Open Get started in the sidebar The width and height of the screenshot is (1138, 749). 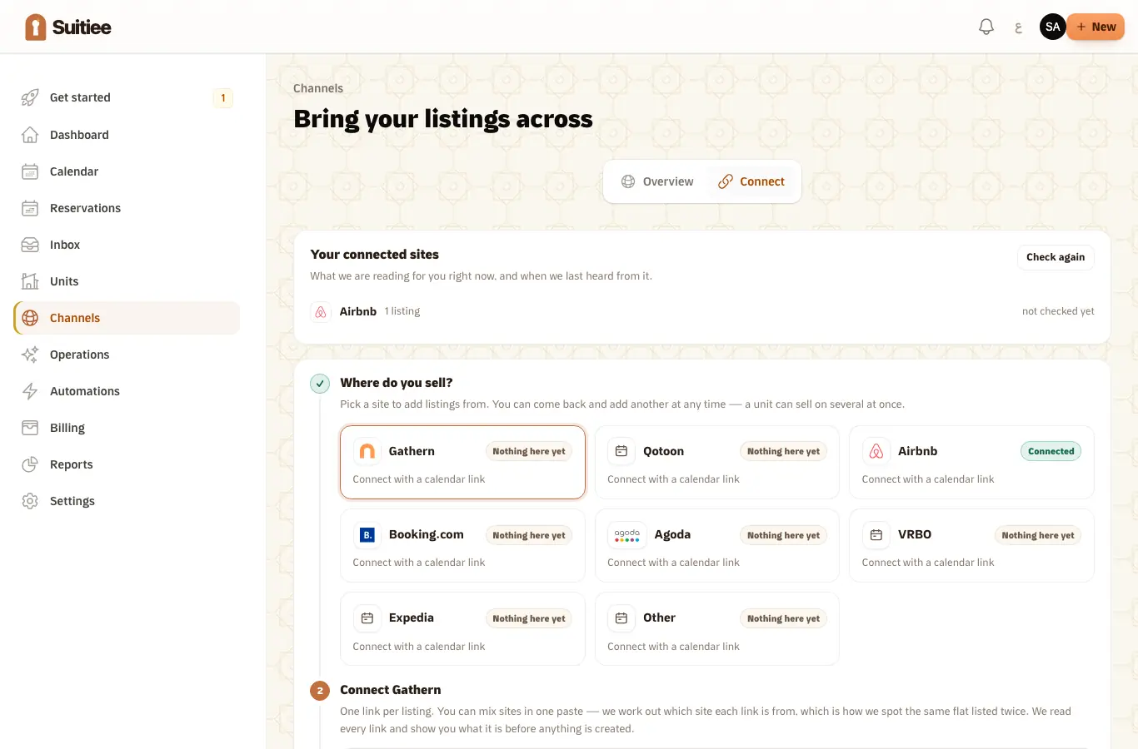127,97
